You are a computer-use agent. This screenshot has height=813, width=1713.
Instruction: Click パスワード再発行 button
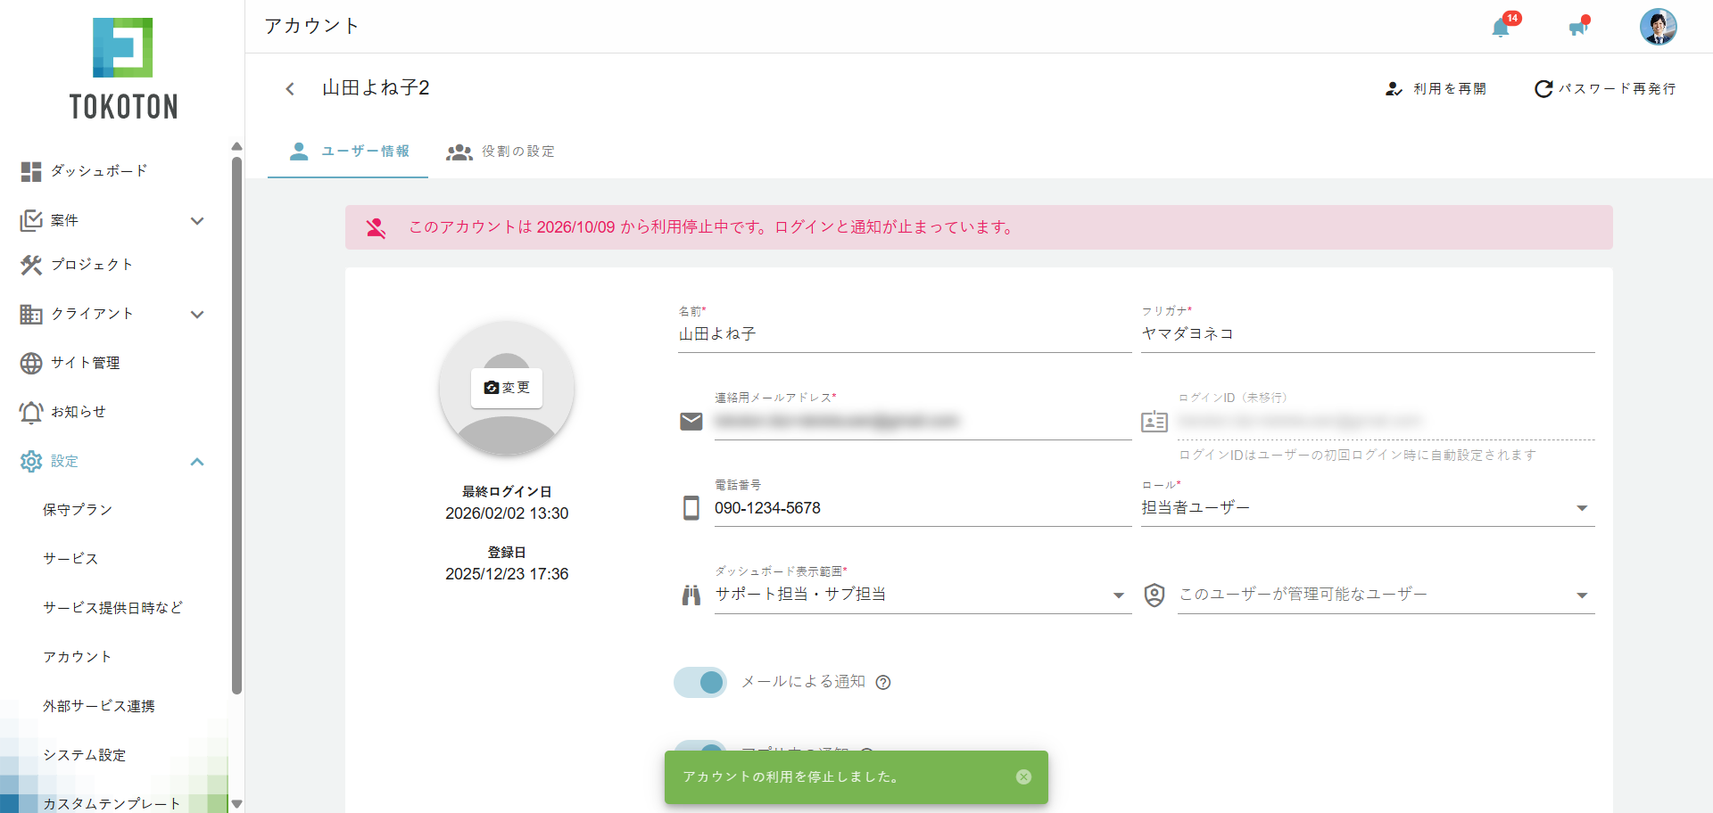[1605, 88]
